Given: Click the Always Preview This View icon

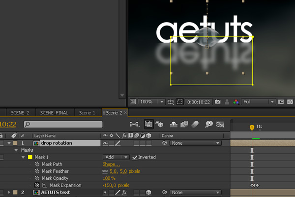Looking at the screenshot, I should pyautogui.click(x=133, y=102).
